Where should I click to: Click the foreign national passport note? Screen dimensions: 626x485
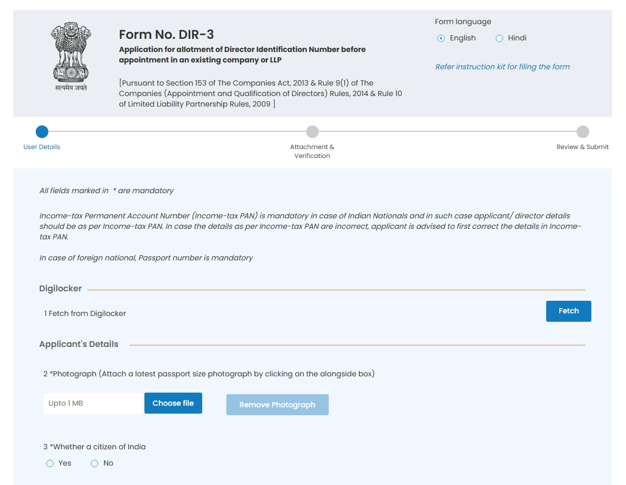pyautogui.click(x=145, y=258)
